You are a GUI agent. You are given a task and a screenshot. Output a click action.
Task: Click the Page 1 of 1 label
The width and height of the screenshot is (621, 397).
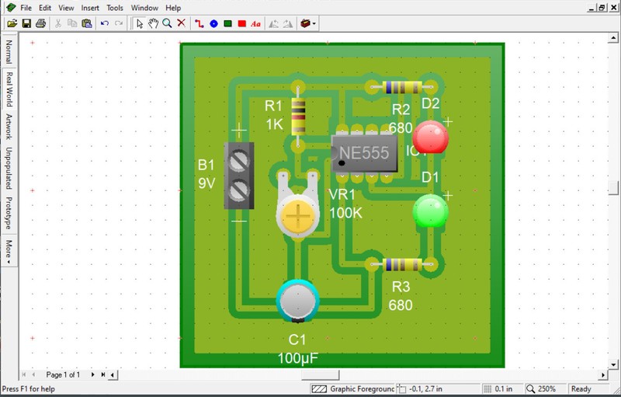(63, 374)
